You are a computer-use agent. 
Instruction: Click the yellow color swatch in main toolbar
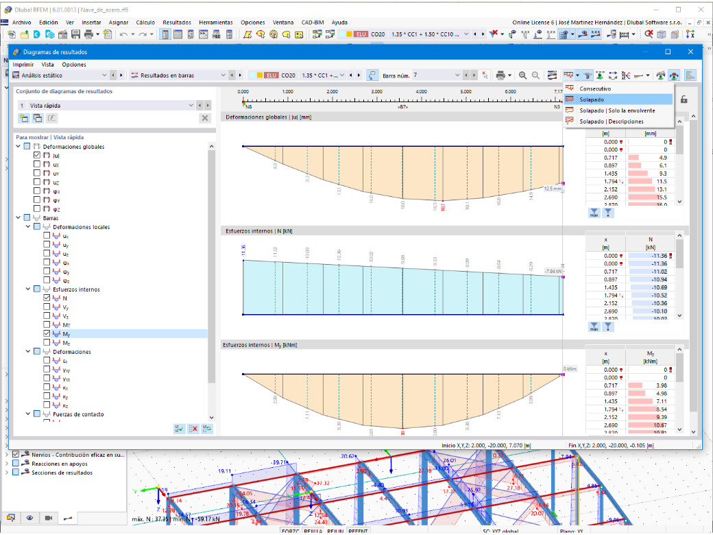point(349,34)
